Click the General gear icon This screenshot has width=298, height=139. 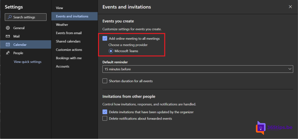click(8, 28)
